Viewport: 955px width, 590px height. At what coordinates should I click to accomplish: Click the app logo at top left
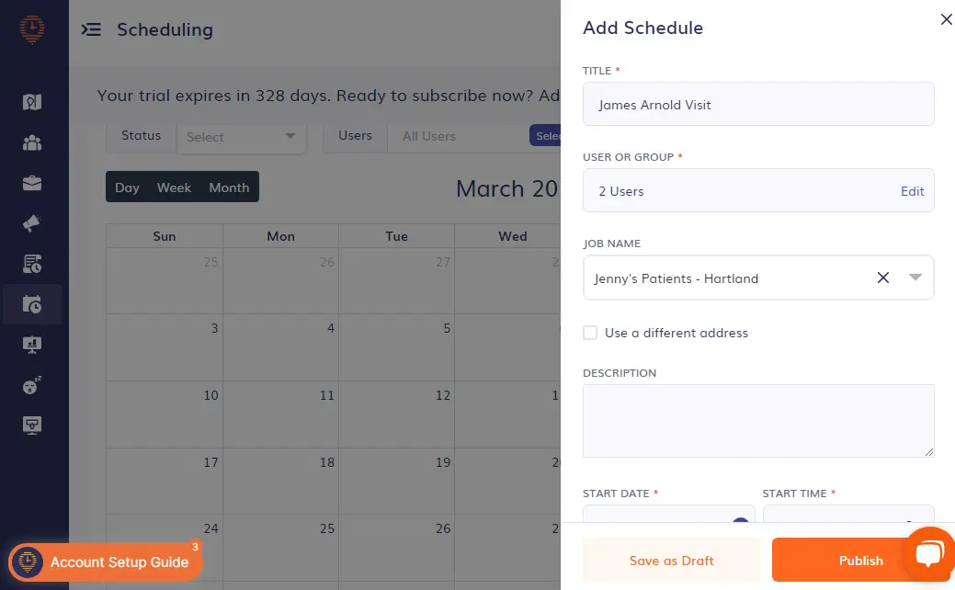click(x=33, y=28)
